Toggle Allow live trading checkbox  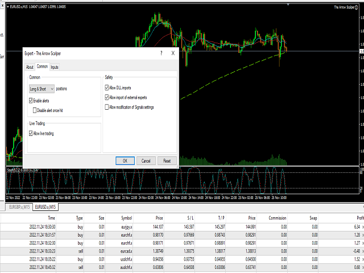(31, 133)
